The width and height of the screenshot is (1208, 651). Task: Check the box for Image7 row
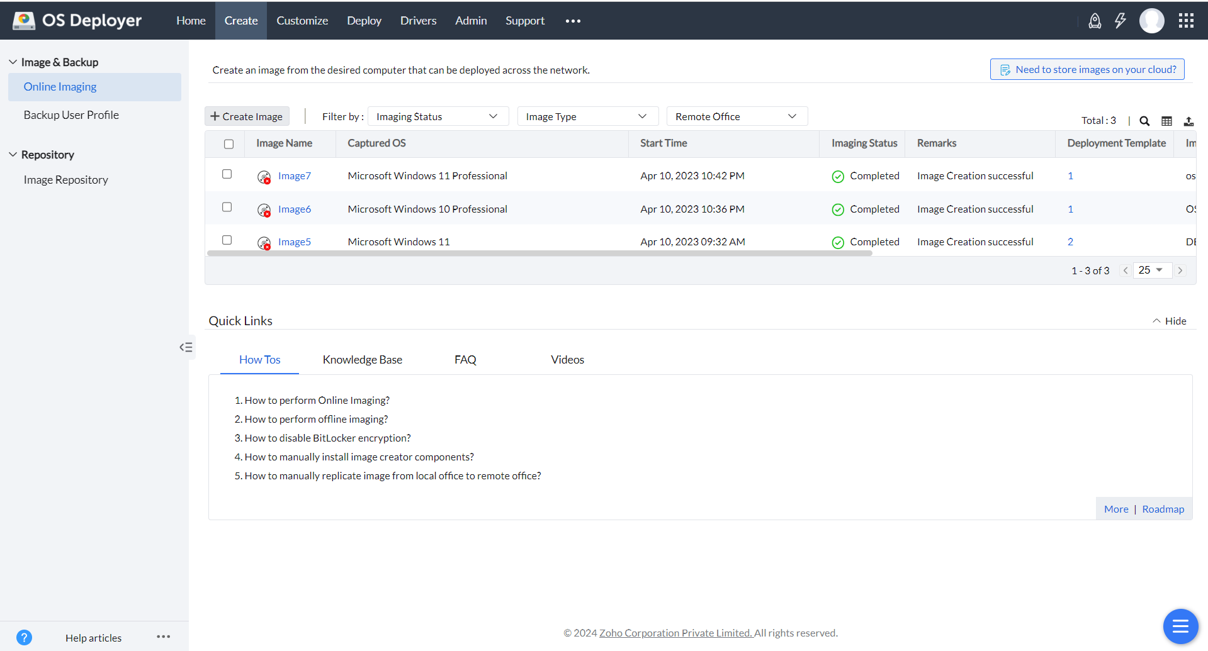pyautogui.click(x=227, y=174)
